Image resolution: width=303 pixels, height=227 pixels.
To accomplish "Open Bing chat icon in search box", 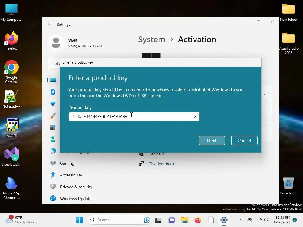I will tap(147, 220).
